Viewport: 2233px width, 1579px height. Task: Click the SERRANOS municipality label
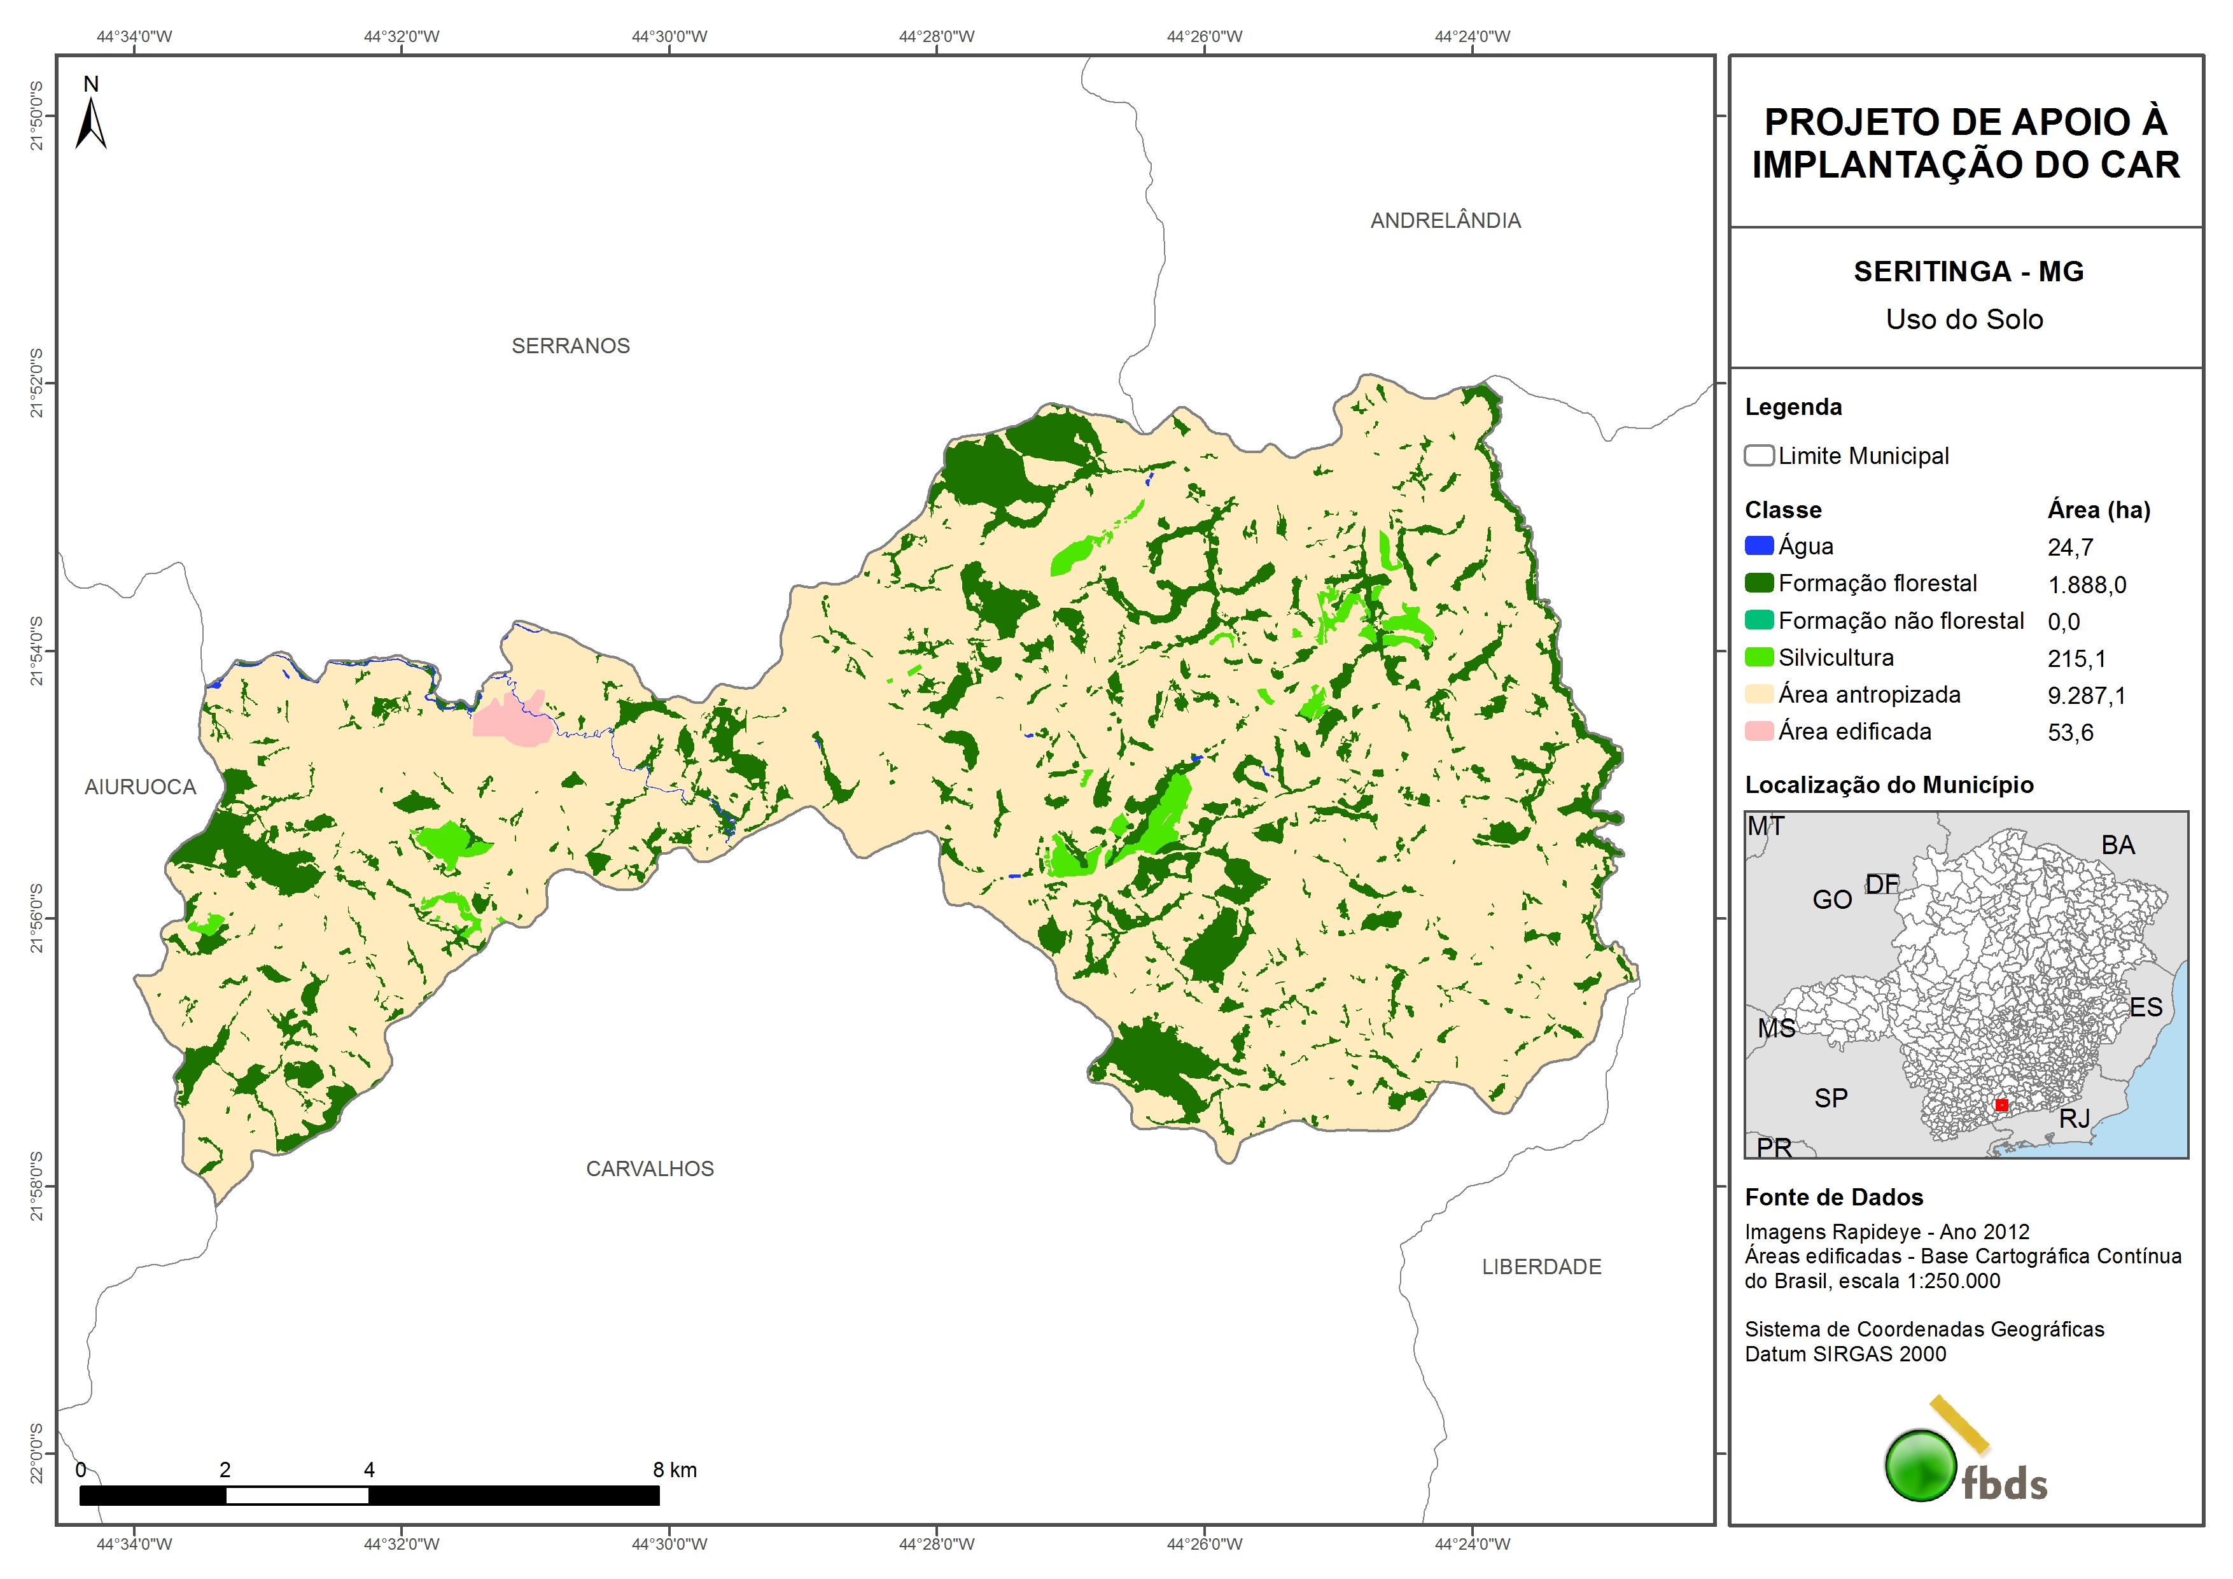[570, 346]
